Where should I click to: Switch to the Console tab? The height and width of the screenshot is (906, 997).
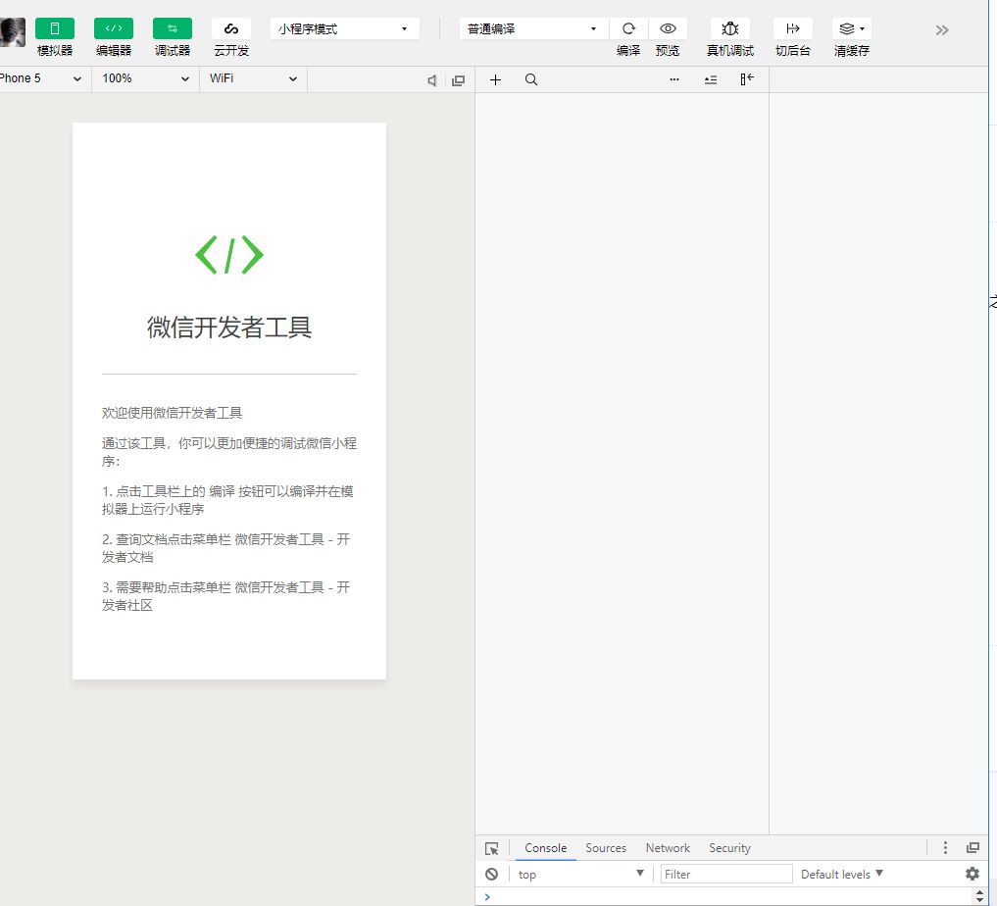point(545,848)
